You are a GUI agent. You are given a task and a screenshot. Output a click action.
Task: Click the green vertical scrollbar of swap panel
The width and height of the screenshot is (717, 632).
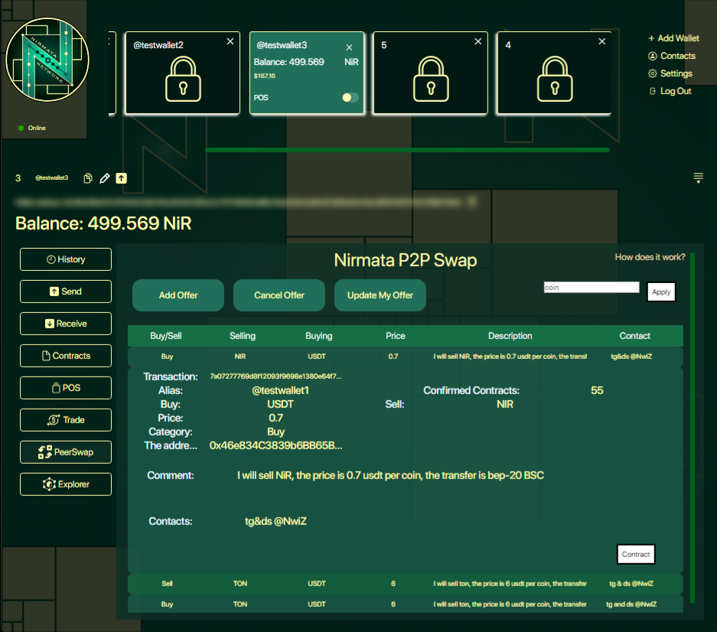[x=693, y=427]
